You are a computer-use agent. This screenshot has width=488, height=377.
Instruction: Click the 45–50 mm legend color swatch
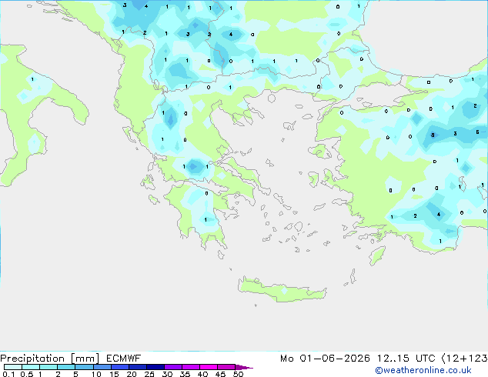[x=226, y=367]
